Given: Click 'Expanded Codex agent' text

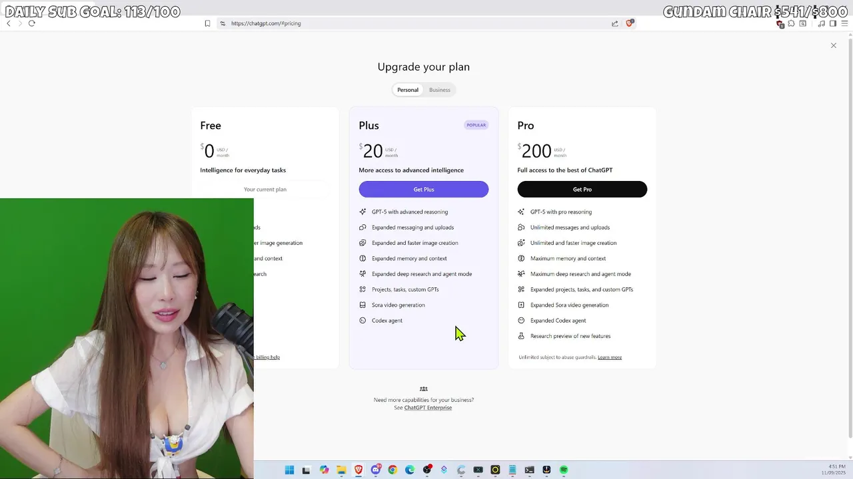Looking at the screenshot, I should pyautogui.click(x=558, y=321).
